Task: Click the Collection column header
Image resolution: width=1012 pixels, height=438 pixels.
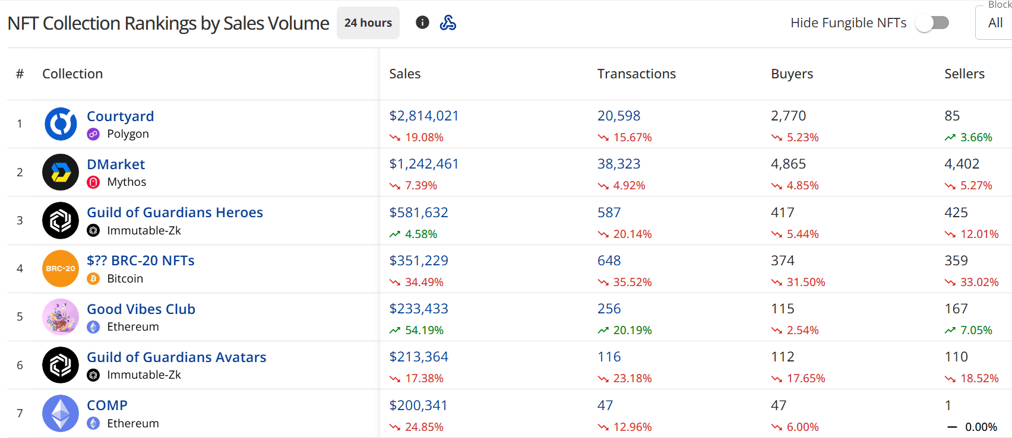Action: 72,74
